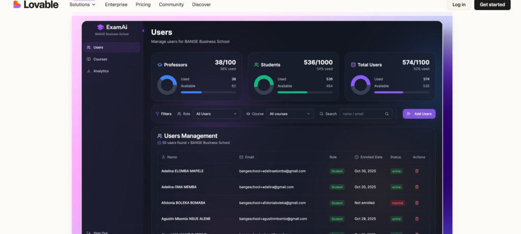Click the Filters funnel icon

(x=157, y=114)
